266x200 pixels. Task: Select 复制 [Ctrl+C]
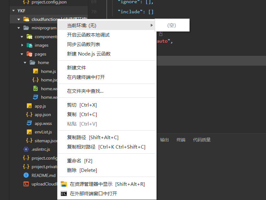(x=107, y=115)
